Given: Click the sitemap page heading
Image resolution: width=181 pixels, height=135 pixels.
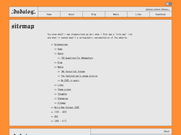Looking at the screenshot, I should (23, 26).
